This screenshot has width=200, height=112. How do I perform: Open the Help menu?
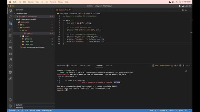(67, 2)
